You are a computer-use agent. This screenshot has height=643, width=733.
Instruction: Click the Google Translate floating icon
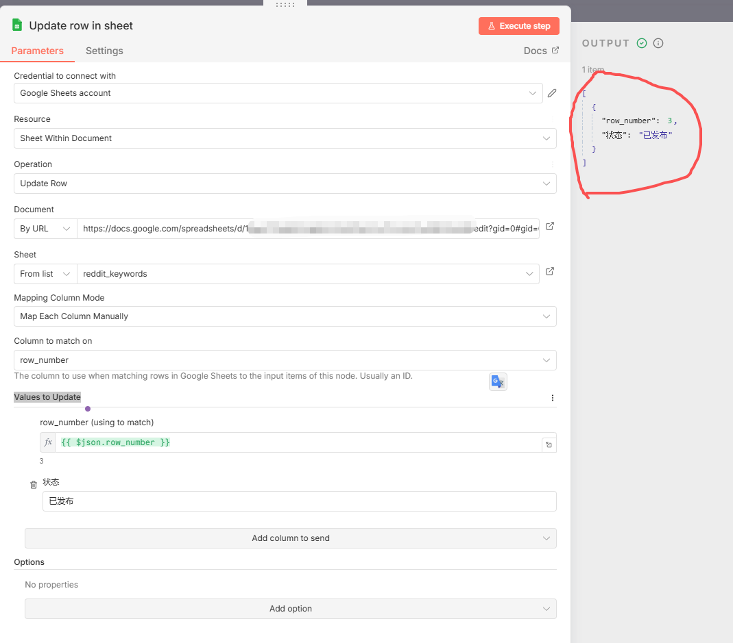click(x=498, y=382)
